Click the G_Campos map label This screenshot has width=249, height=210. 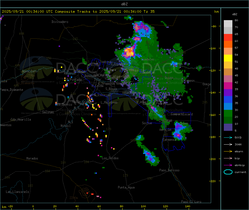(x=188, y=81)
